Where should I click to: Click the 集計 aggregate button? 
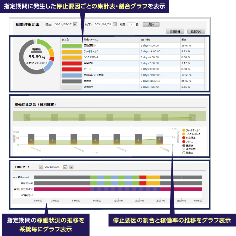(151, 24)
